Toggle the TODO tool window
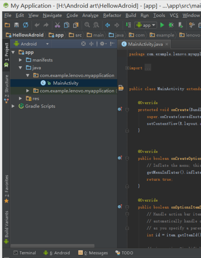Viewport: 201px width, 258px height. point(124,253)
